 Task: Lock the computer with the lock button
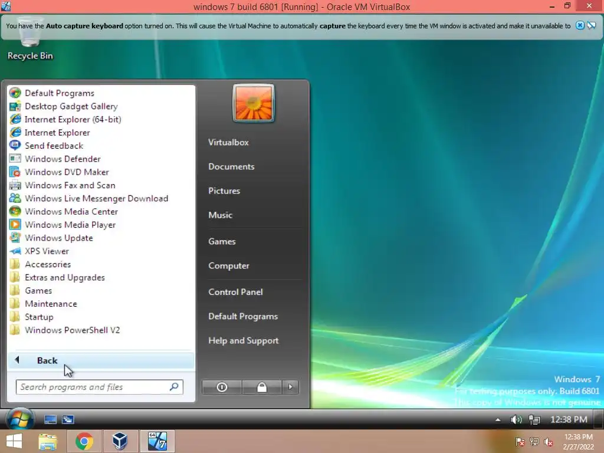click(x=262, y=387)
